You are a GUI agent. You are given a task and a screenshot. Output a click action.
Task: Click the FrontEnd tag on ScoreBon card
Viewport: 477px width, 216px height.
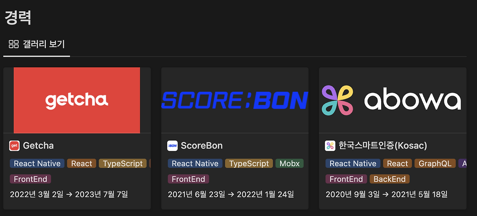coord(189,179)
